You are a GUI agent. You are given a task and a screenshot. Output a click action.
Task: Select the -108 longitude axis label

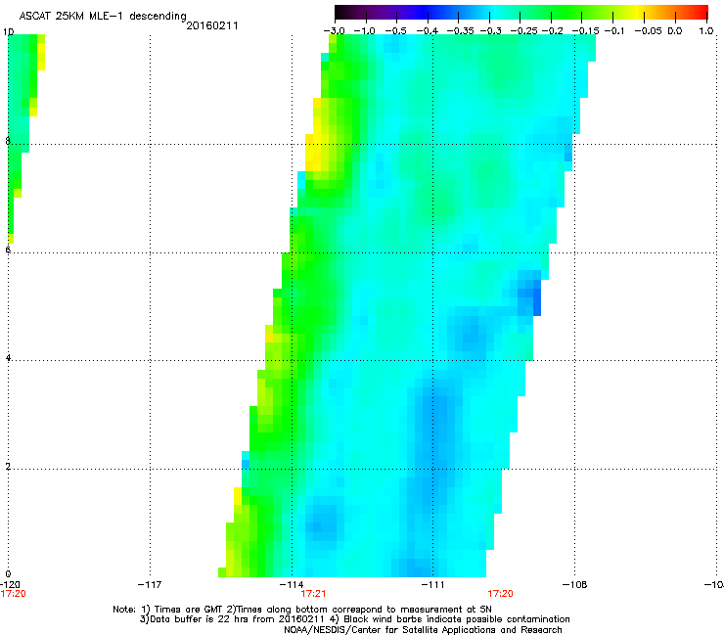coord(575,585)
